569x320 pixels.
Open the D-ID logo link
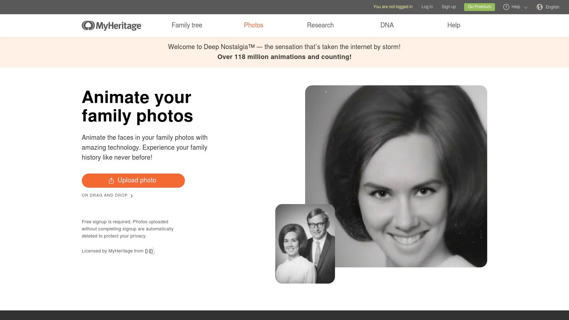point(149,251)
